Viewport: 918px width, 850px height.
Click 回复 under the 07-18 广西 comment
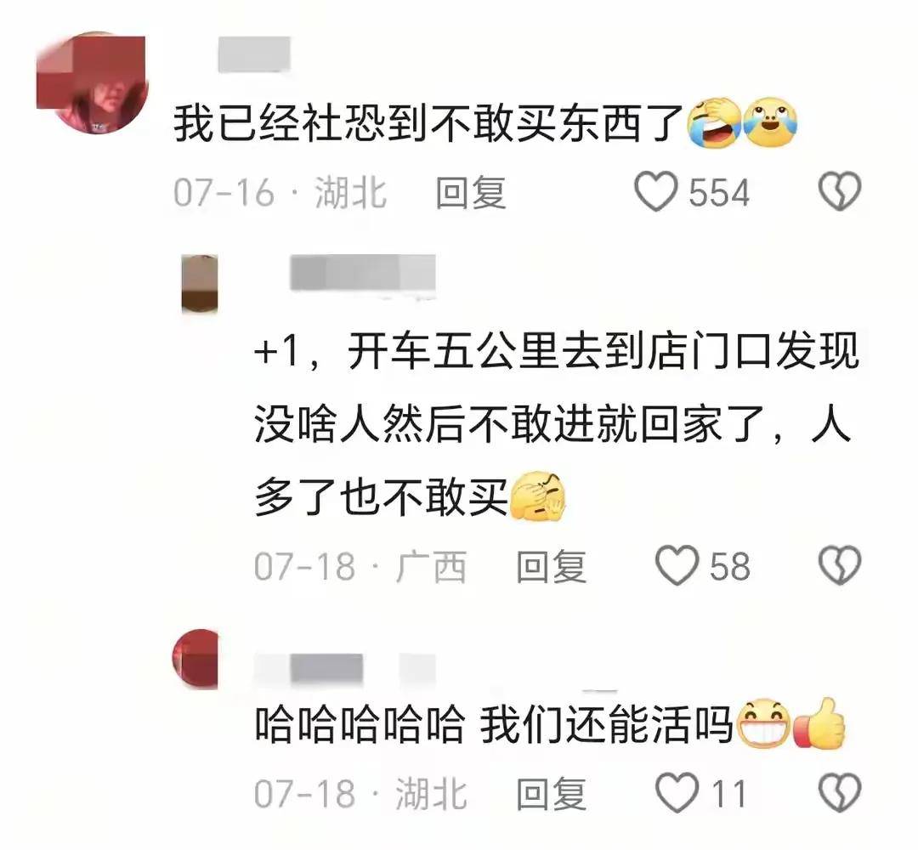coord(551,566)
